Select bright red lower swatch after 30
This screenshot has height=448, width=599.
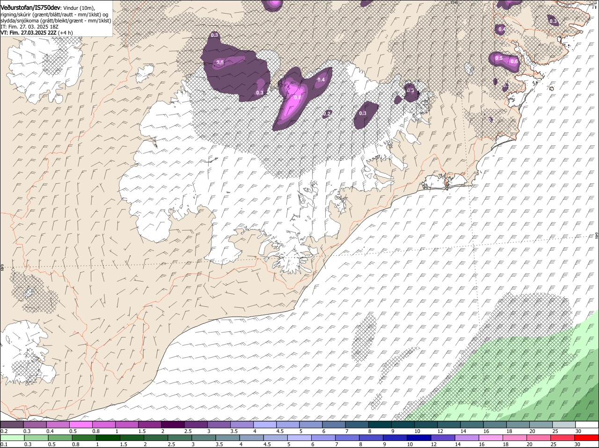click(x=586, y=438)
